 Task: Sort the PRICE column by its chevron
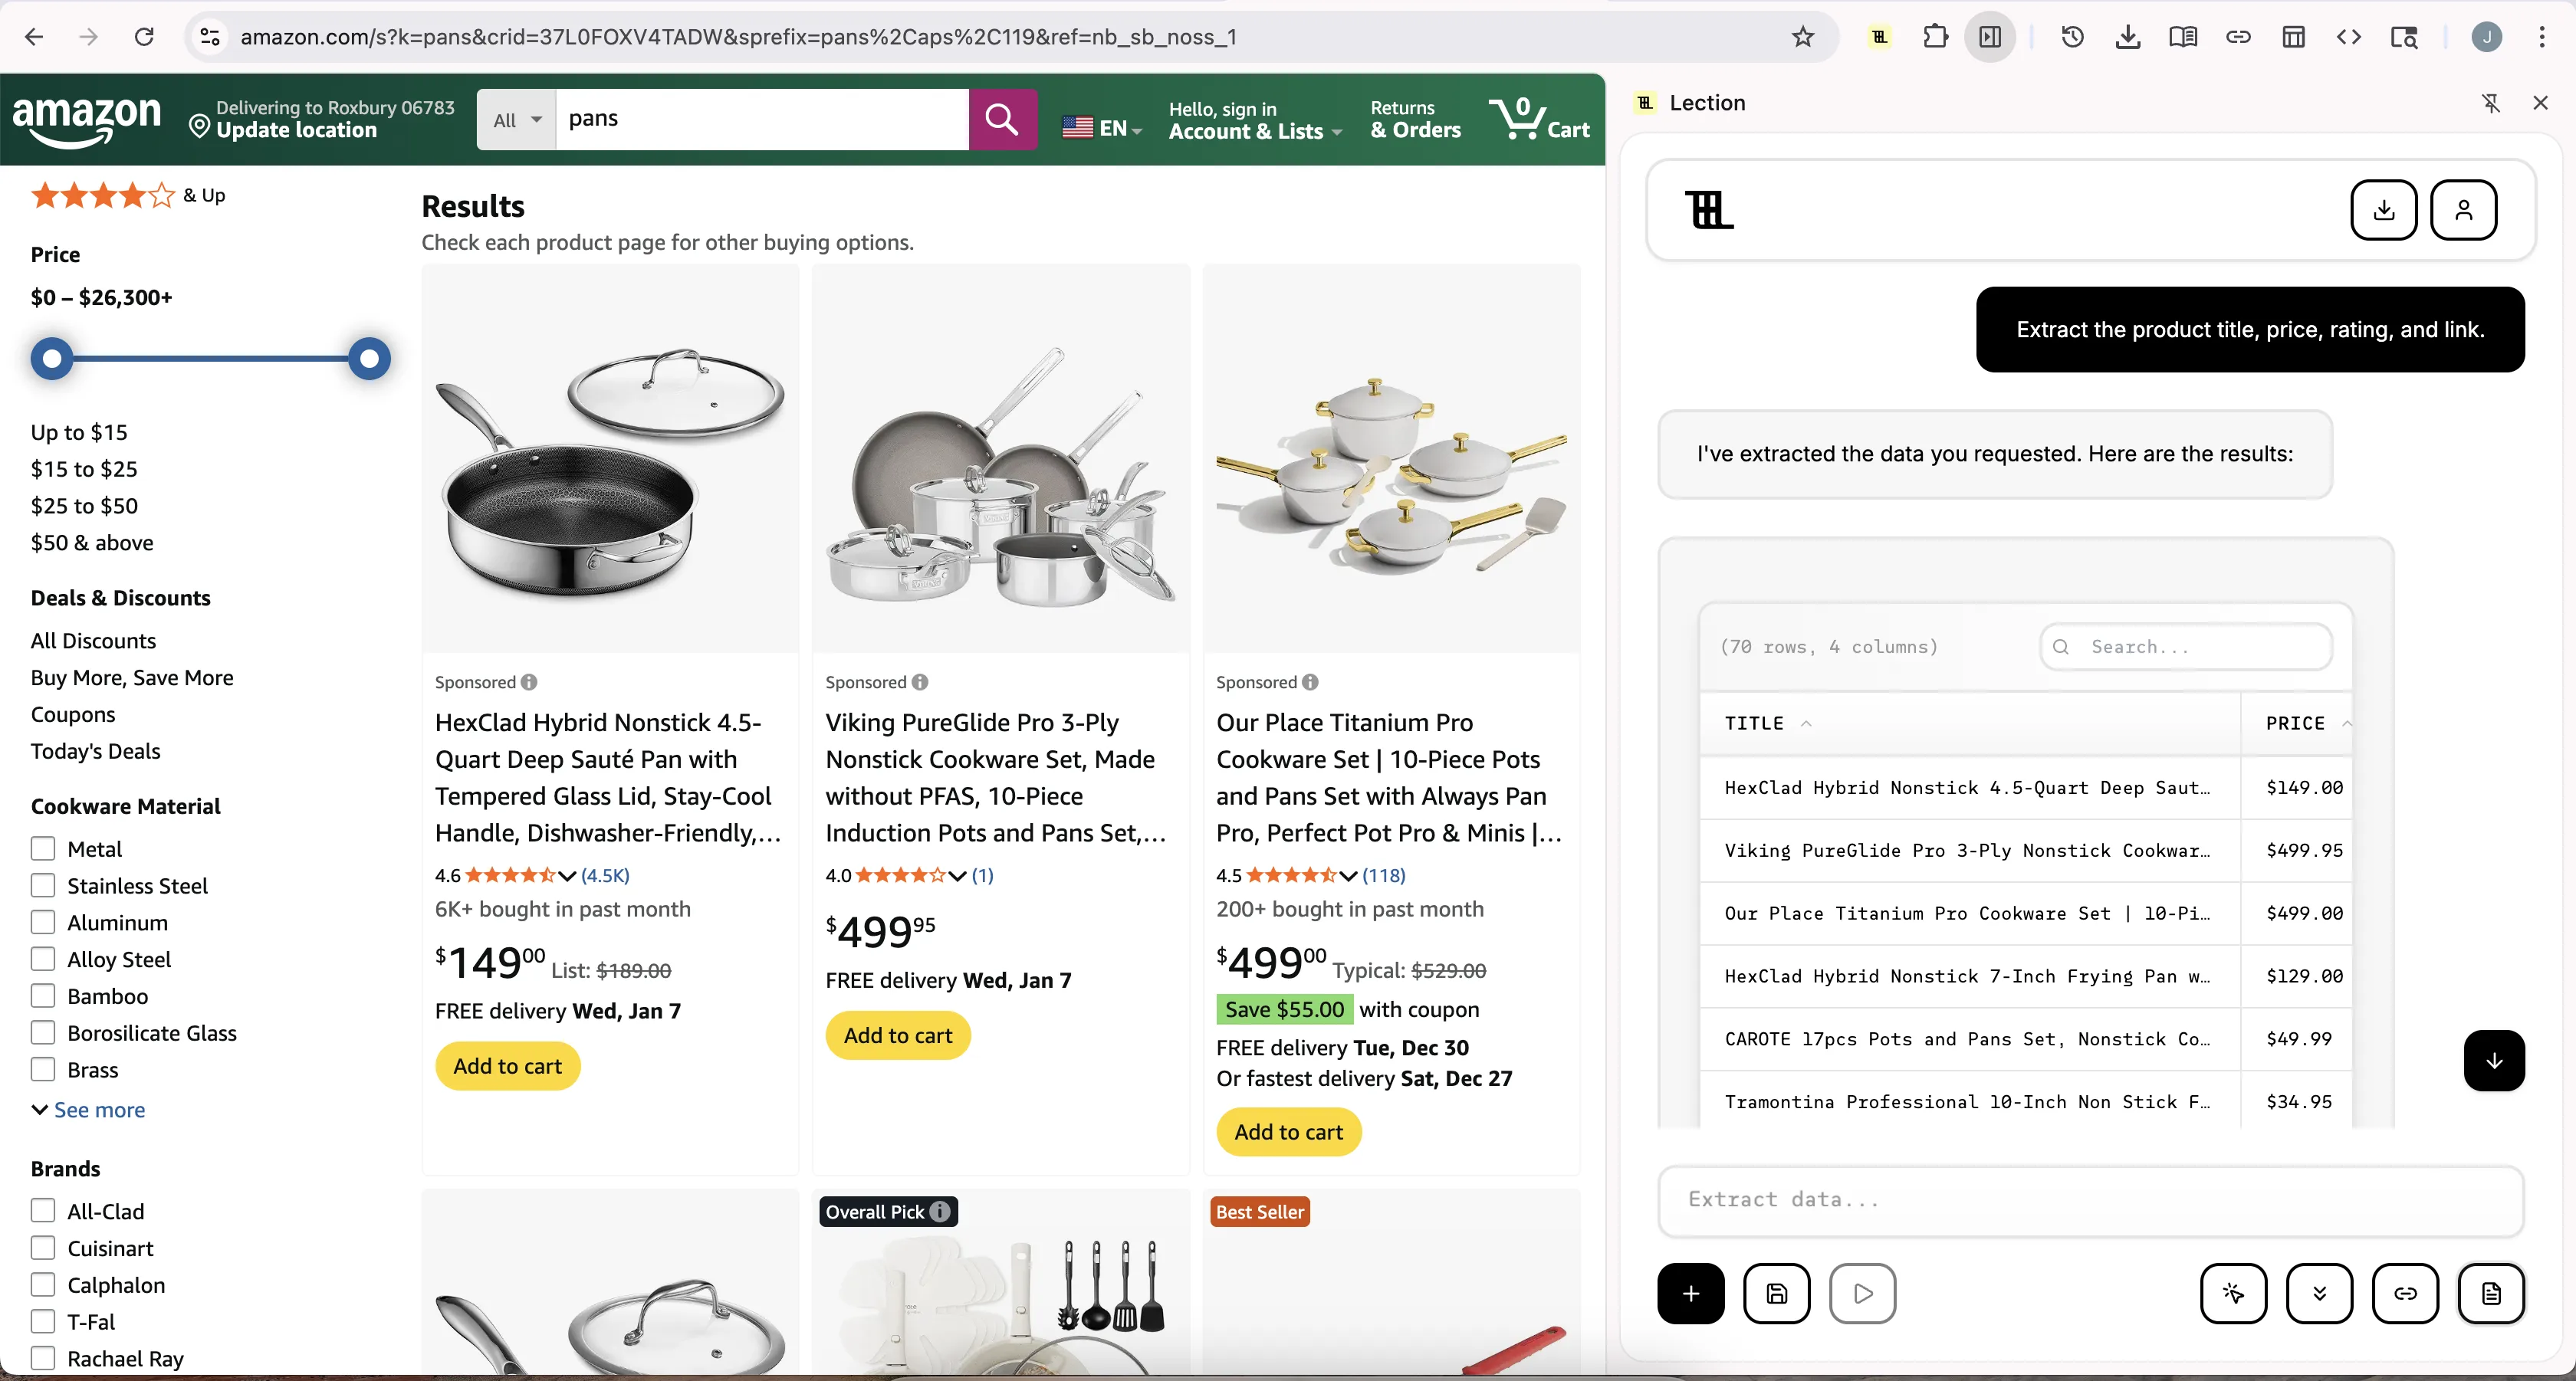[2347, 723]
